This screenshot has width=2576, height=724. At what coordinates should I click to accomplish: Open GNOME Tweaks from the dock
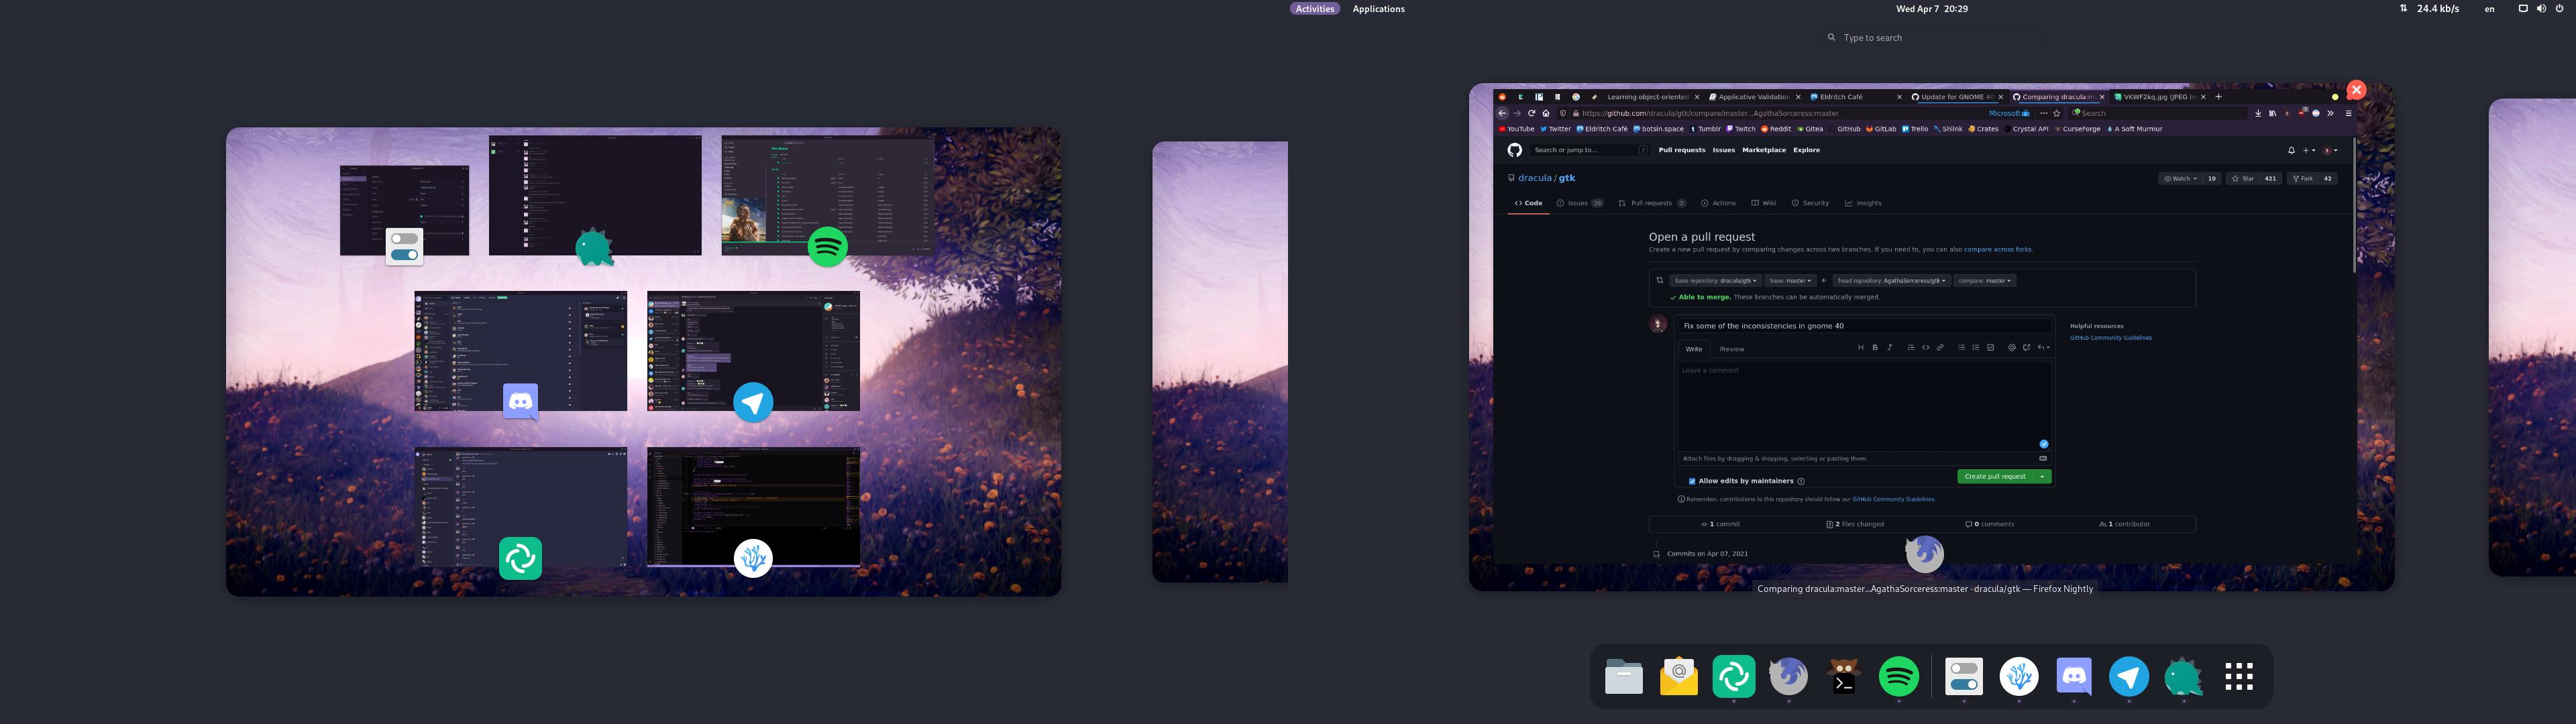tap(1963, 677)
